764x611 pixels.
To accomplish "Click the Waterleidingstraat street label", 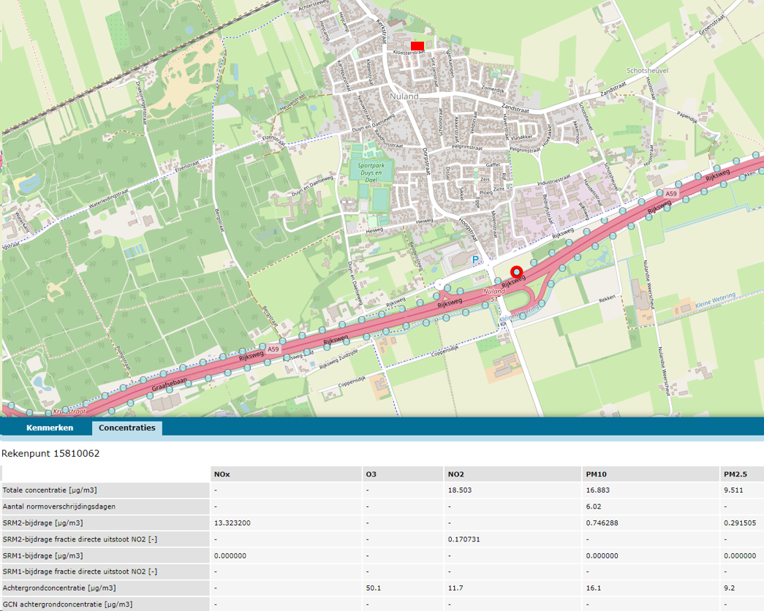I will point(109,199).
